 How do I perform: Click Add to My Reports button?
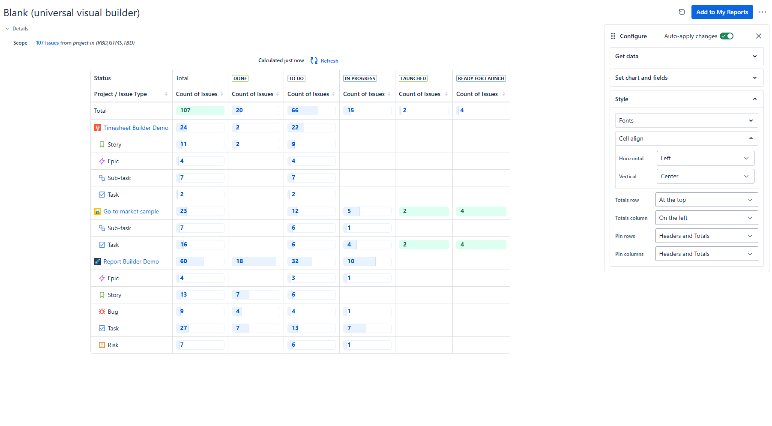(722, 12)
